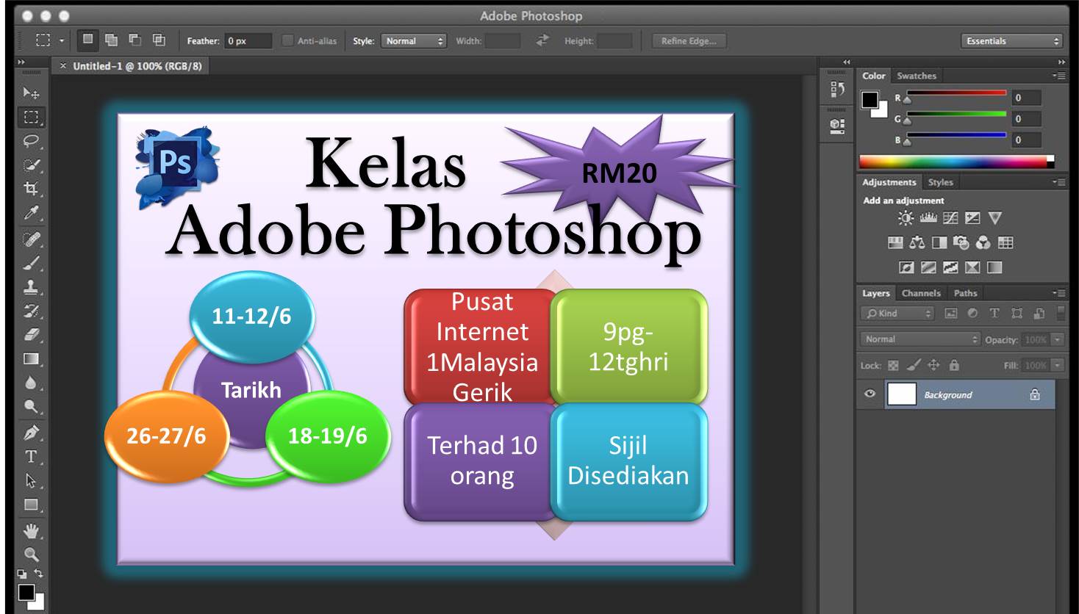Open the Swatches tab

916,76
